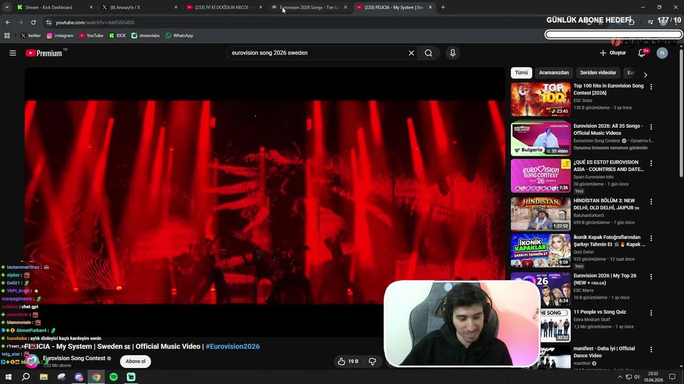Select the Aramanızdan filter chip
This screenshot has height=384, width=684.
tap(554, 73)
